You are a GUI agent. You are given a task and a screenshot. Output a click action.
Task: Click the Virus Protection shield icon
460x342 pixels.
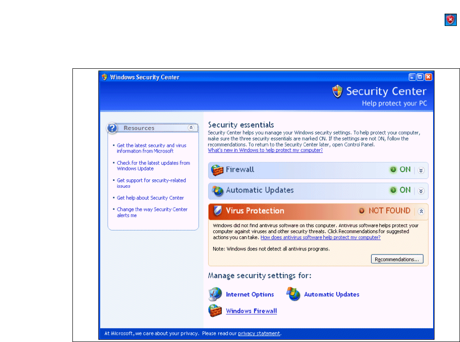(217, 210)
